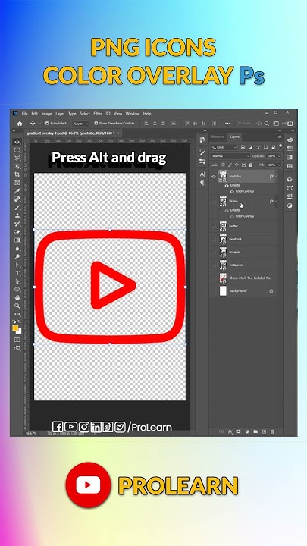Open the Normal blend mode dropdown
The height and width of the screenshot is (546, 307).
coord(230,156)
